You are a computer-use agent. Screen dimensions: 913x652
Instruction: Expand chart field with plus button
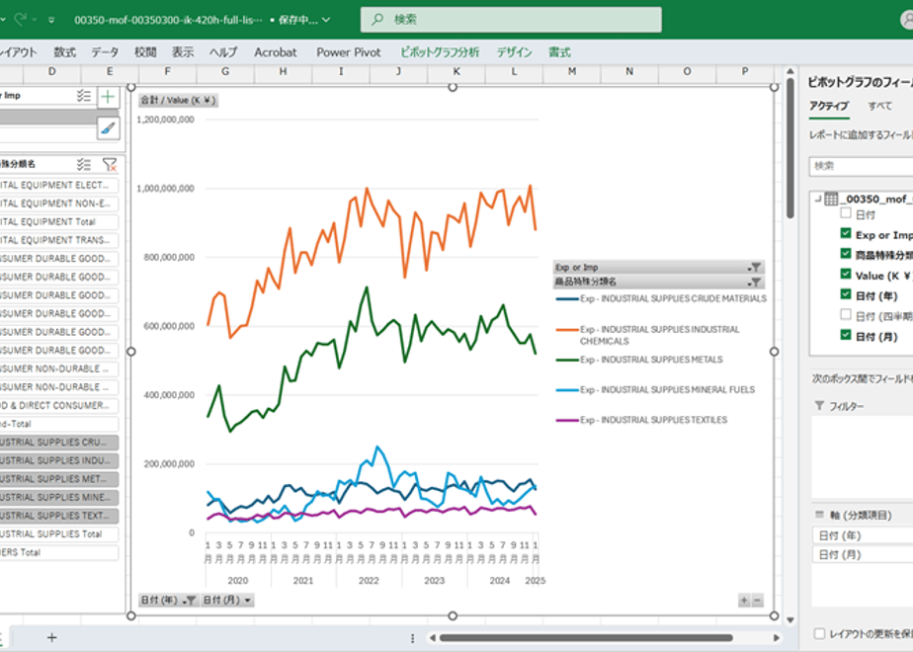(744, 601)
